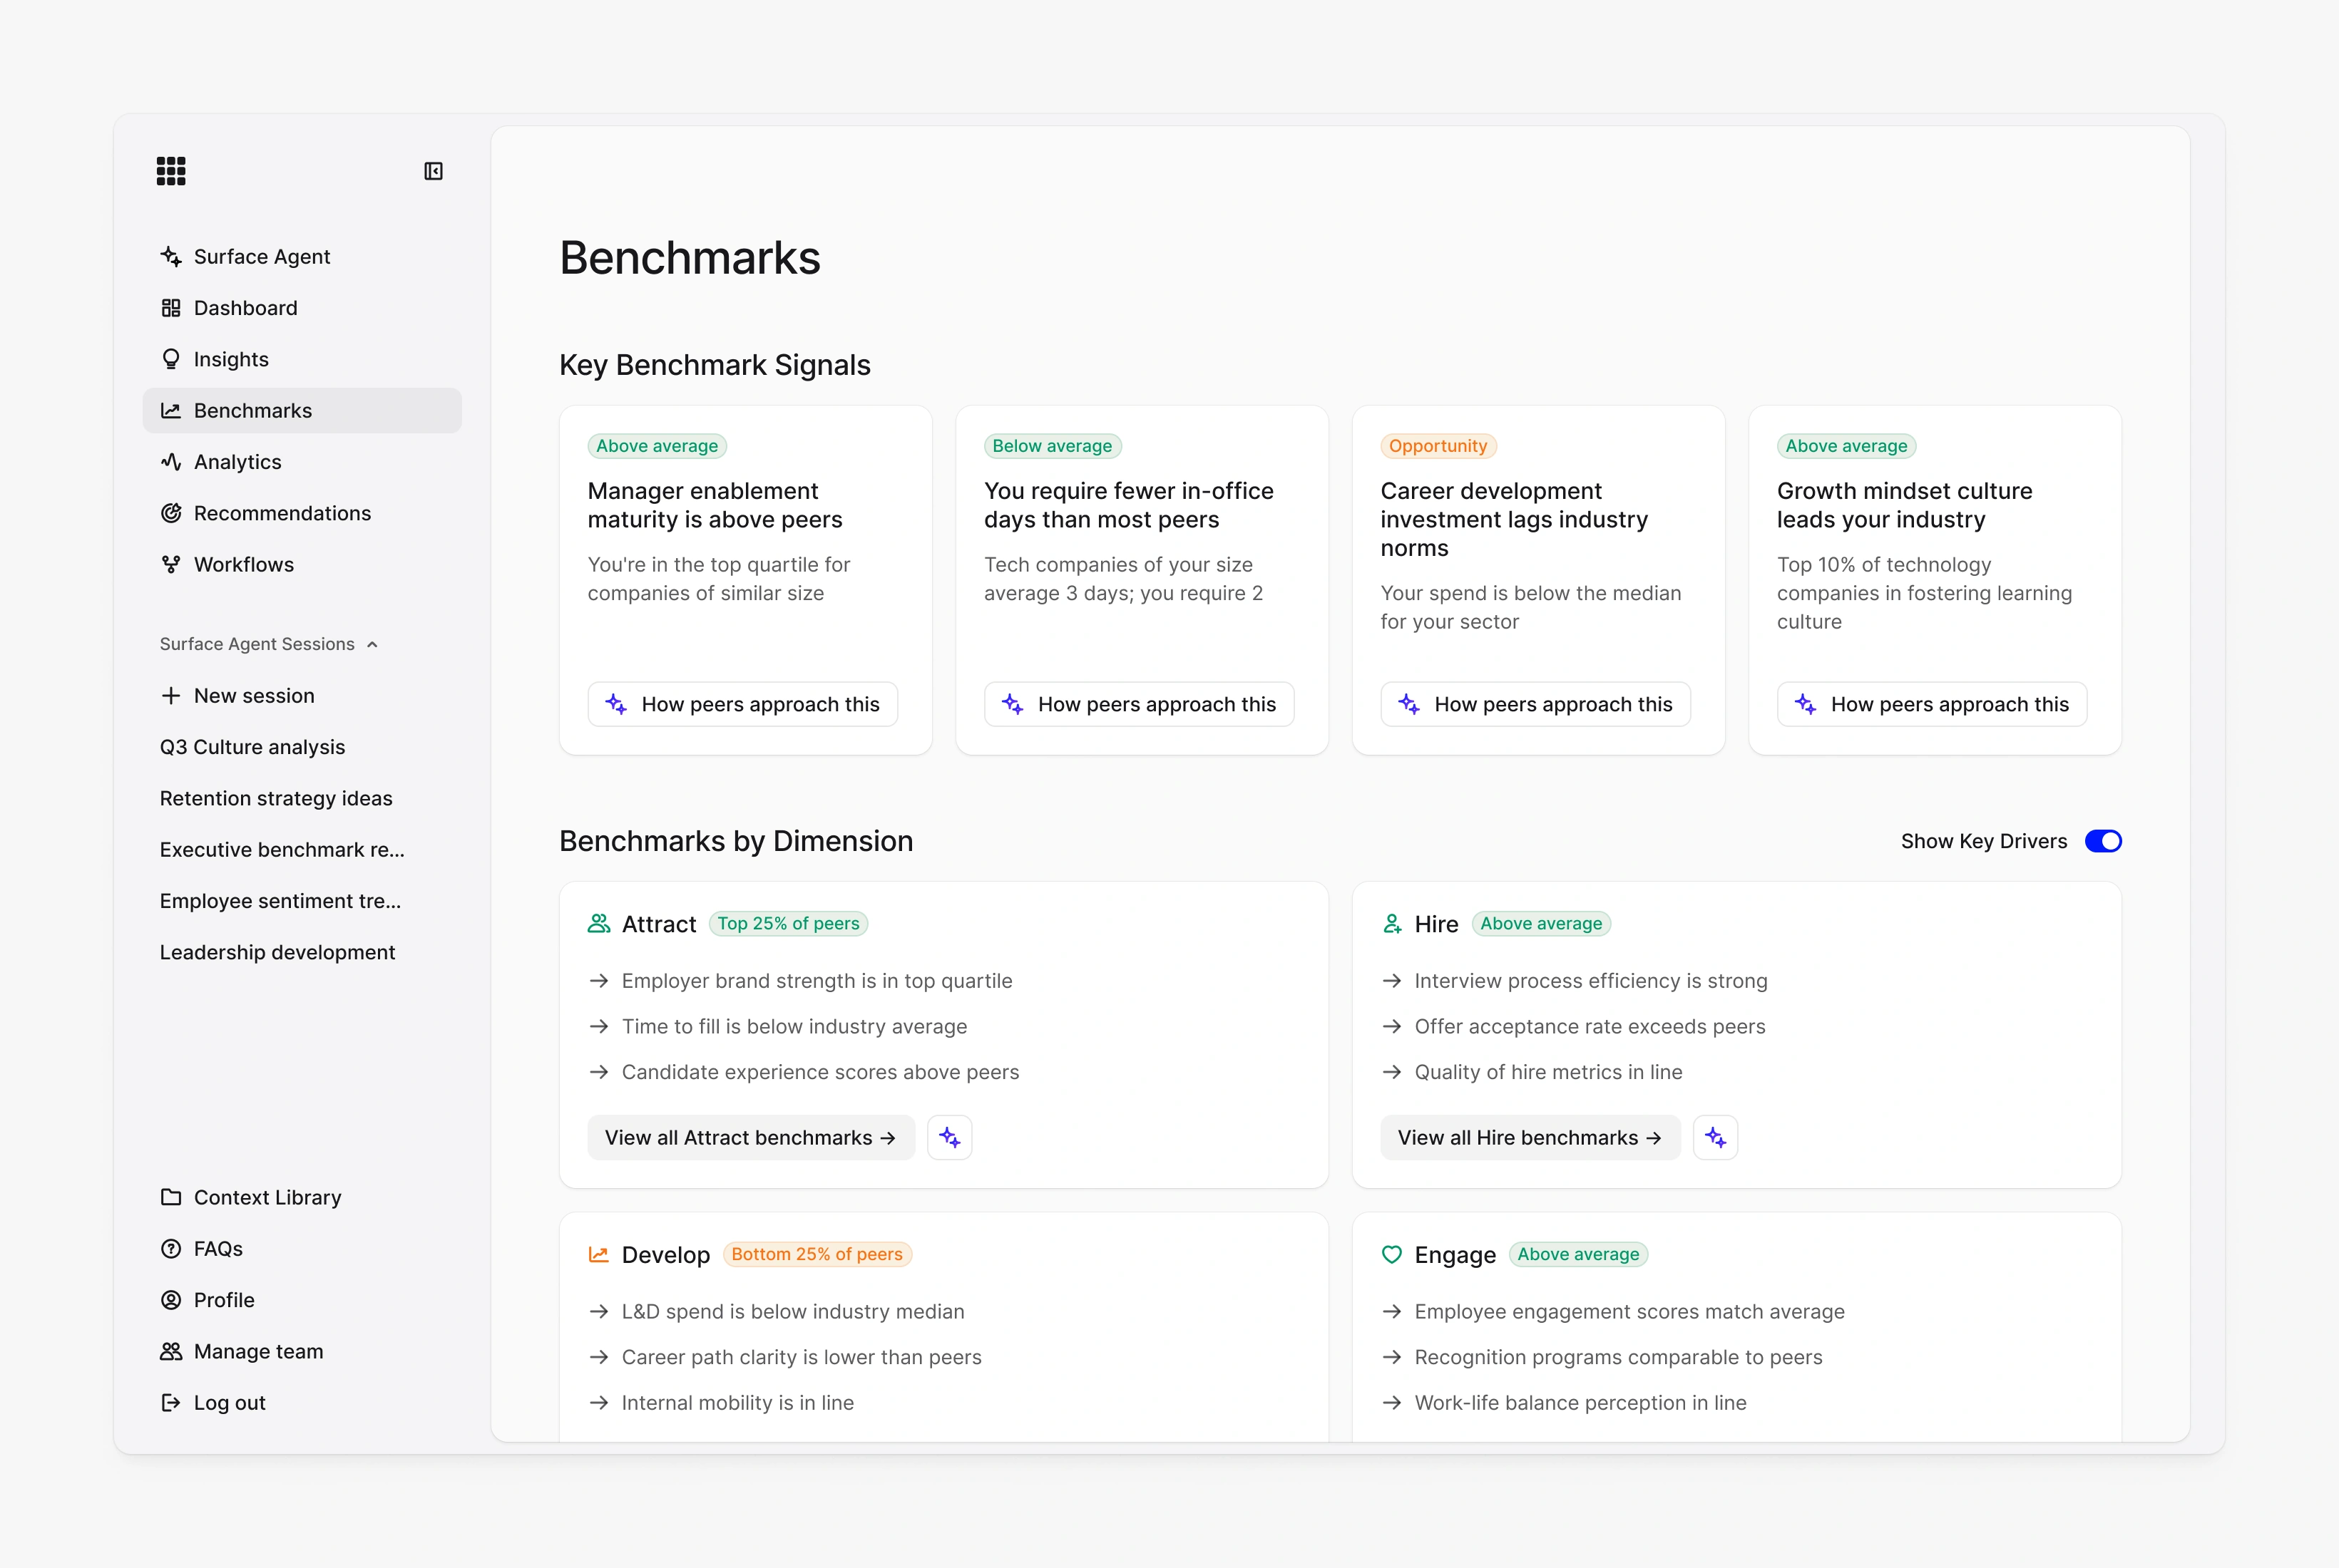Open the Leadership development session
Viewport: 2339px width, 1568px height.
(x=302, y=952)
